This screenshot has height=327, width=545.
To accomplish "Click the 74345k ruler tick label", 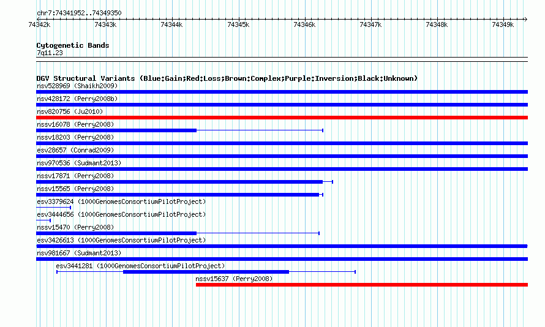I will pos(238,24).
